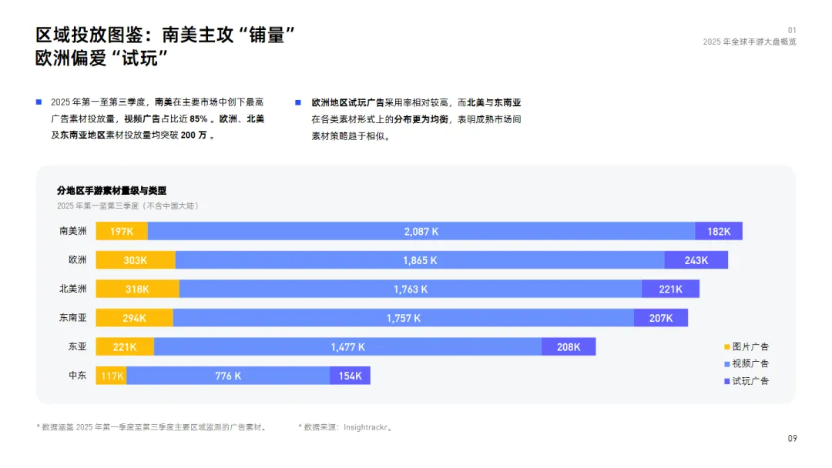Click the 视频广告 legend label
Screen dimensions: 832x468
tap(751, 363)
